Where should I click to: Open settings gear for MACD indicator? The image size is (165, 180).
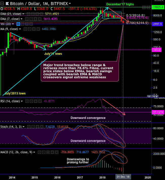click(x=44, y=152)
